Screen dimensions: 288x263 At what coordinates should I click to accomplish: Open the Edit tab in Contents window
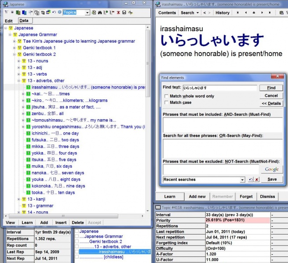[9, 21]
